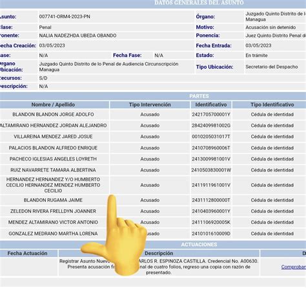
Task: Click Motivo value Acusación sin detenido
Action: pyautogui.click(x=270, y=27)
